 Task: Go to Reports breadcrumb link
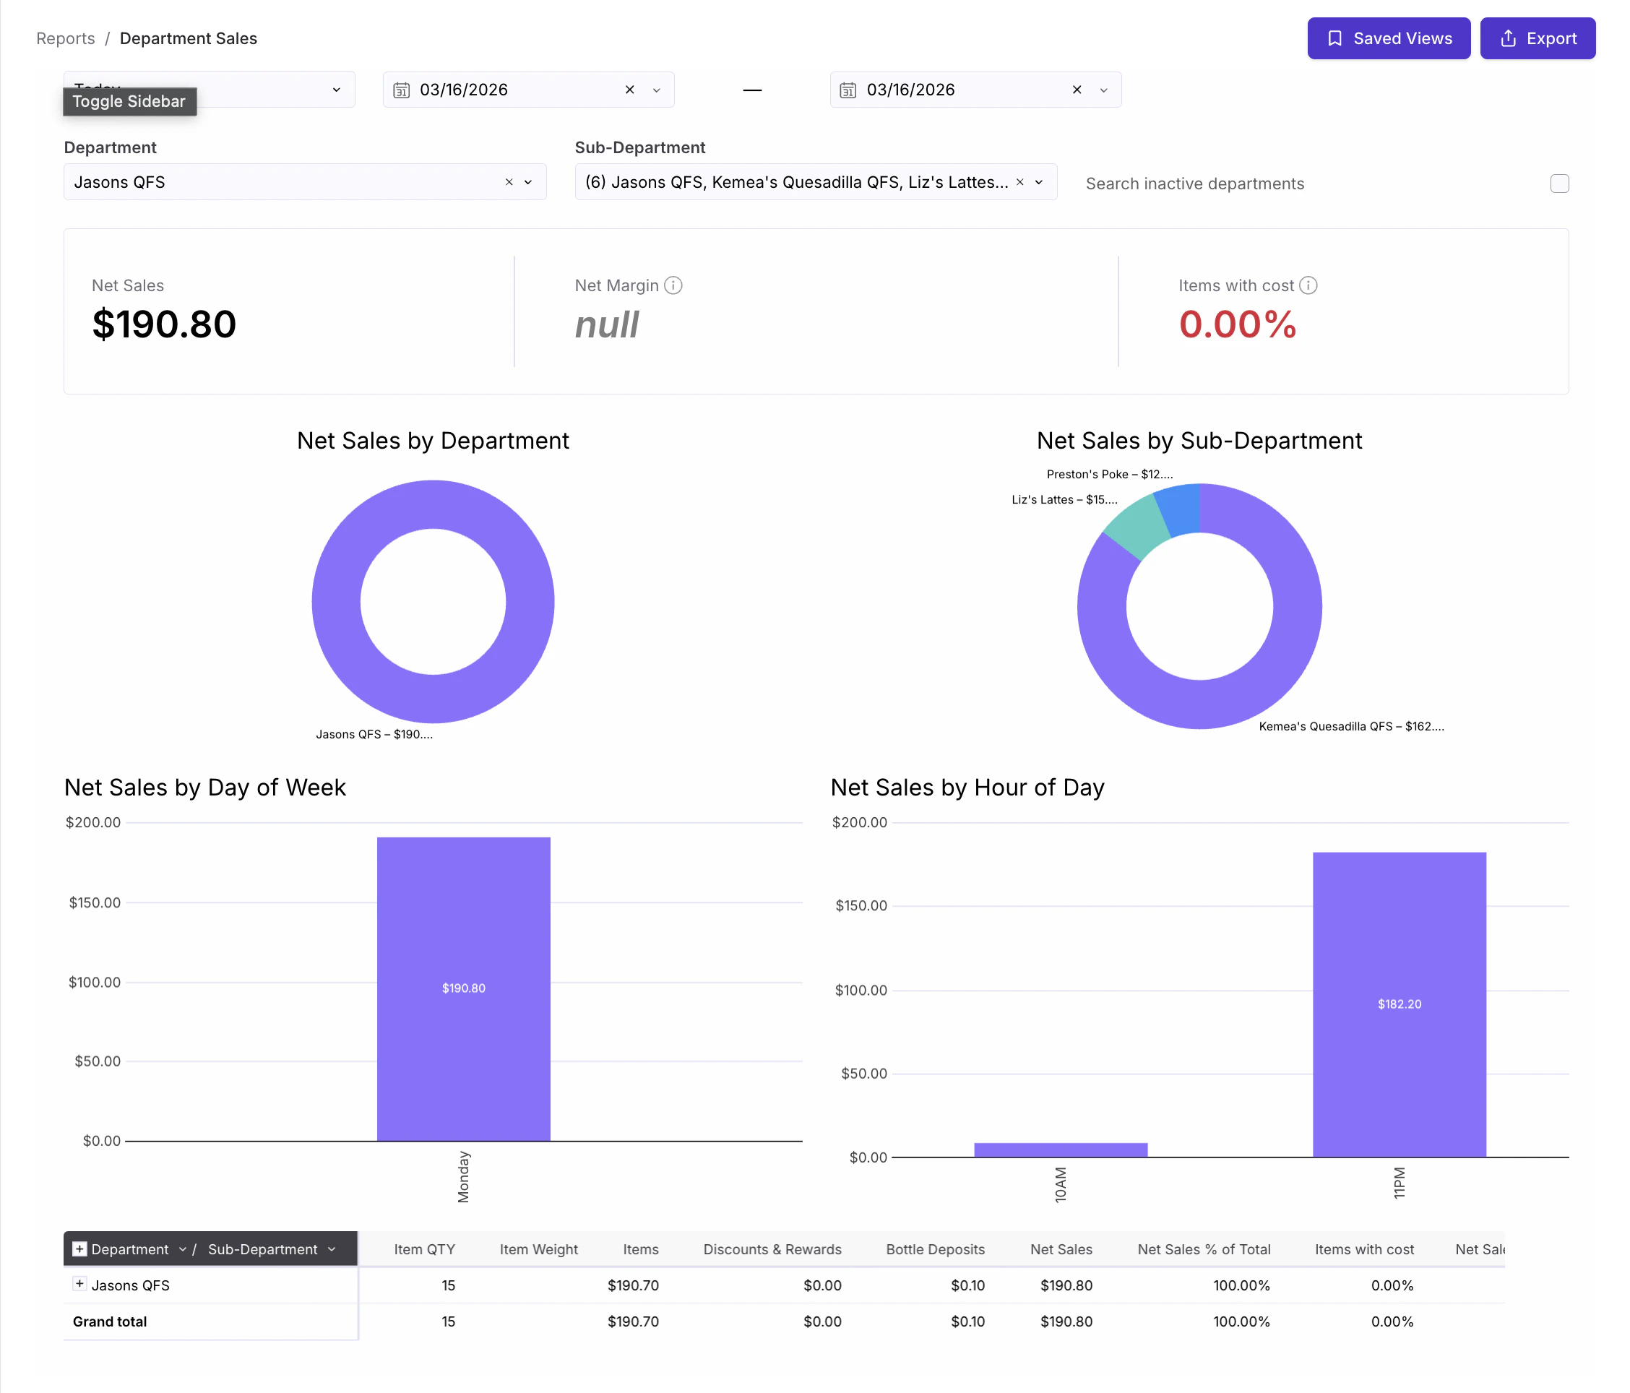pos(65,38)
